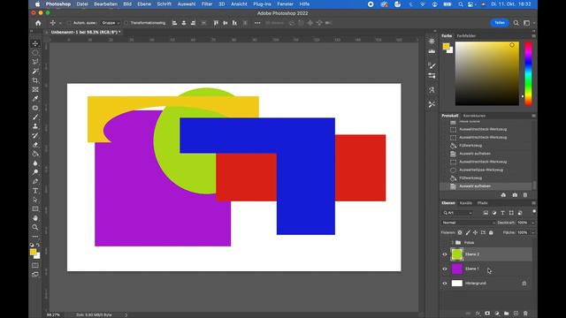Select the Zoom tool in the toolbox
Image resolution: width=566 pixels, height=318 pixels.
tap(35, 227)
